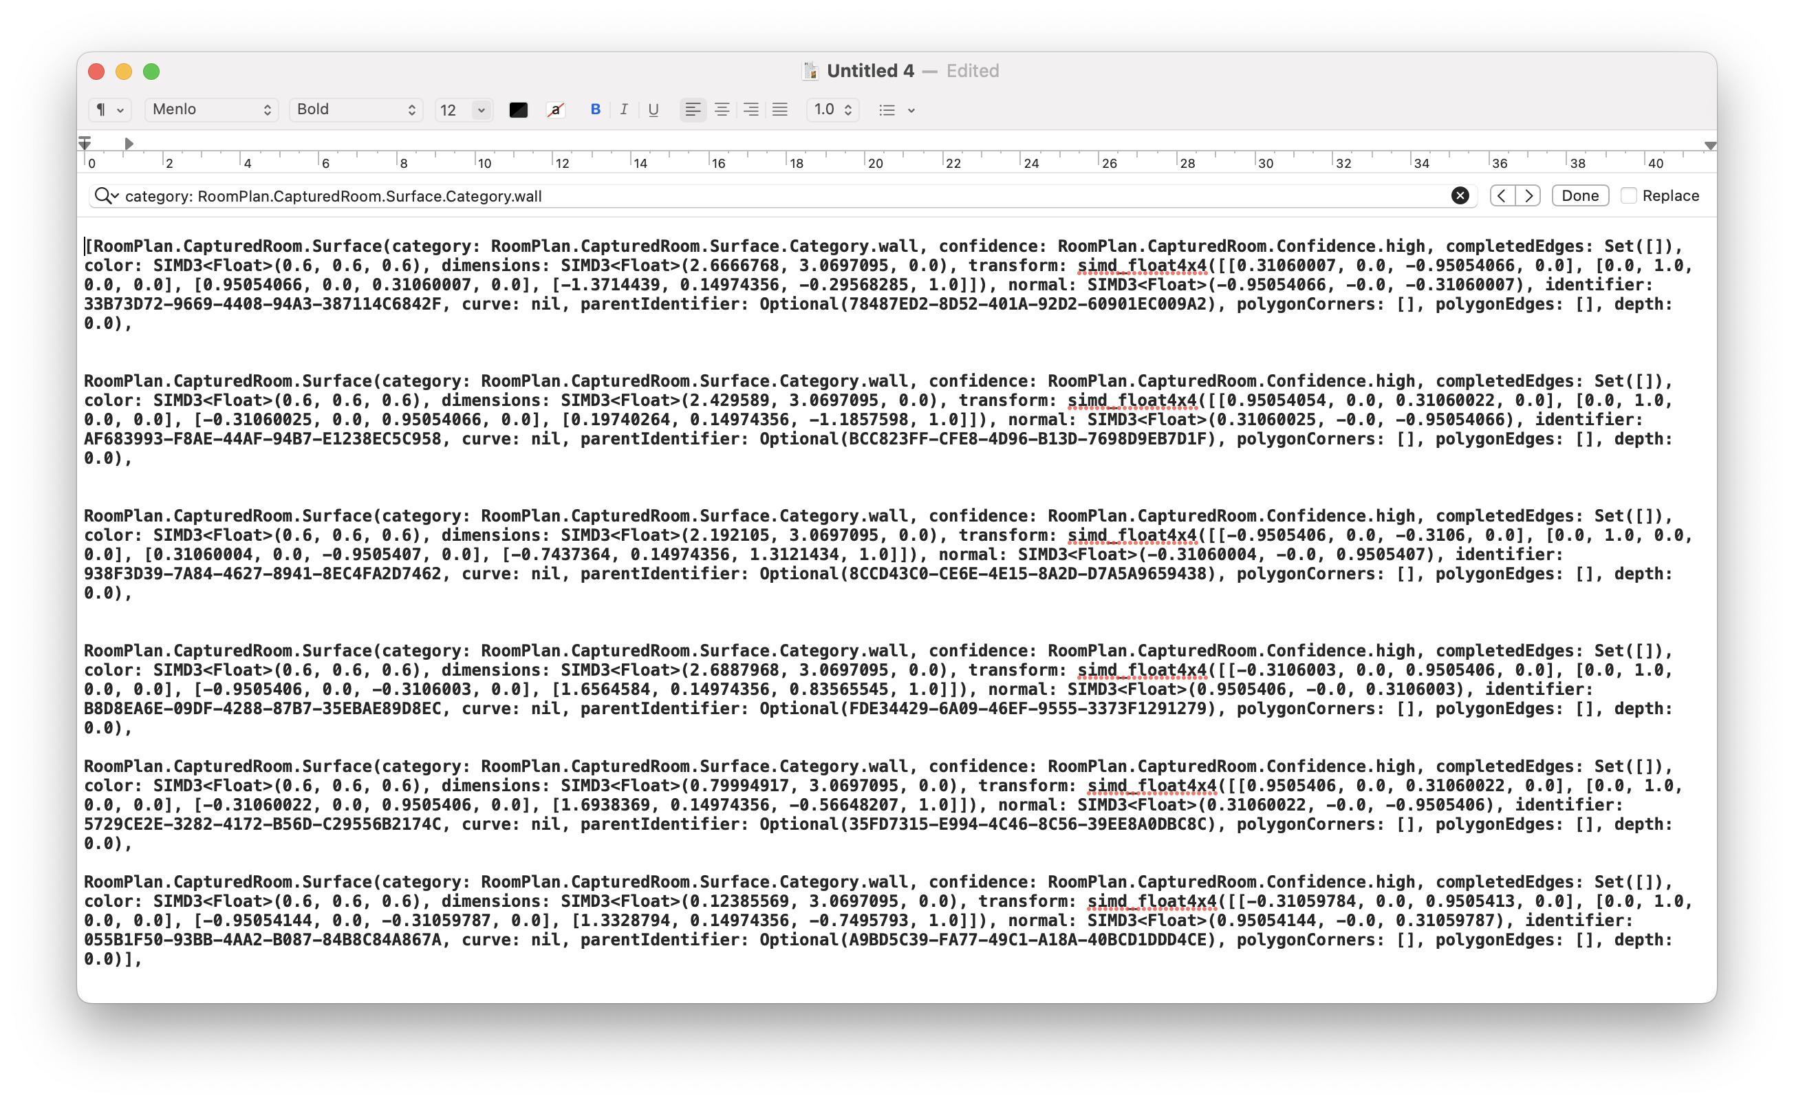The height and width of the screenshot is (1105, 1794).
Task: Enable the Replace checkbox
Action: (1628, 196)
